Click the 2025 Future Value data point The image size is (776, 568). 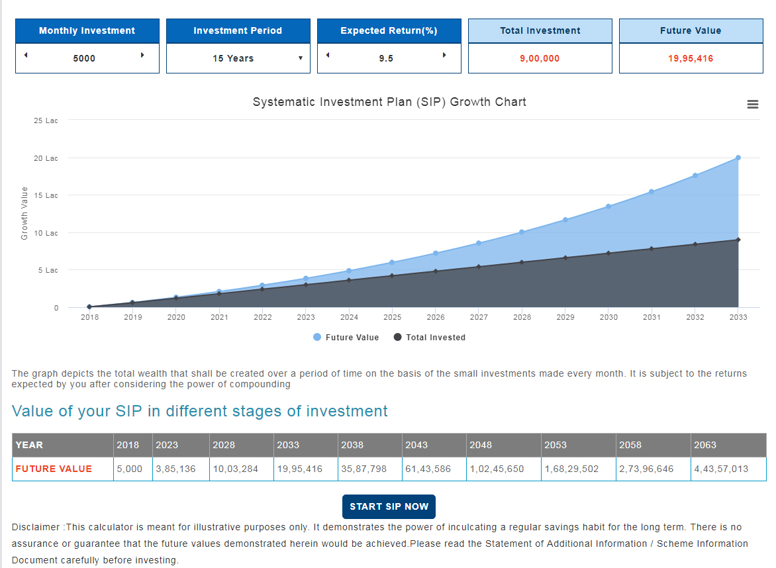392,262
